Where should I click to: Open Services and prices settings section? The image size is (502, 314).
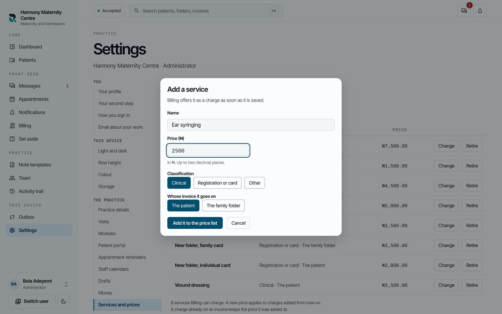(128, 305)
